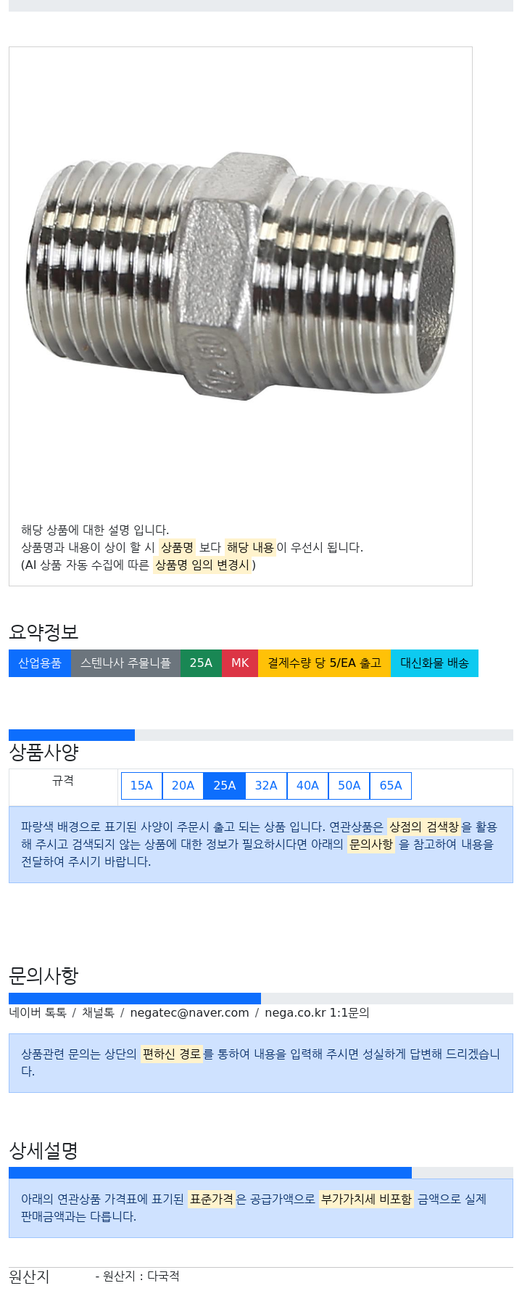Click the 결제수량 당 5/EA 출고 tag
This screenshot has width=522, height=1291.
(x=325, y=663)
